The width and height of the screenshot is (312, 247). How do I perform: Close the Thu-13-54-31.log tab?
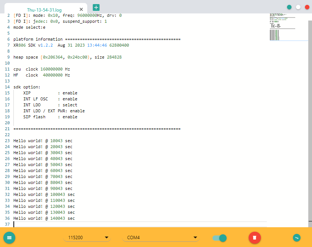(x=82, y=10)
